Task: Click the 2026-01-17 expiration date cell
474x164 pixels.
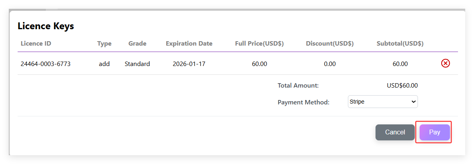Action: (x=189, y=64)
